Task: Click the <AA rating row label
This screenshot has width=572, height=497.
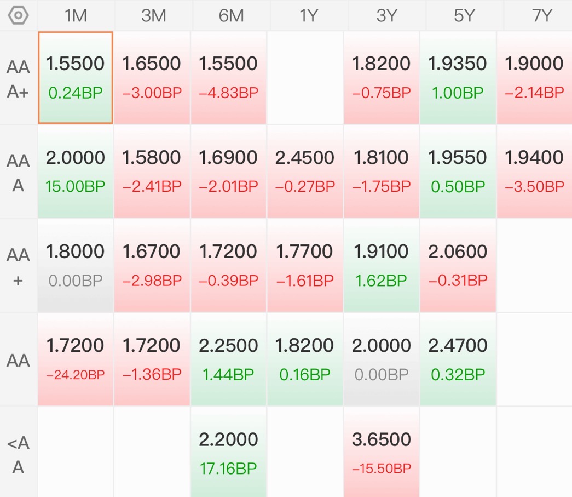Action: pos(18,454)
